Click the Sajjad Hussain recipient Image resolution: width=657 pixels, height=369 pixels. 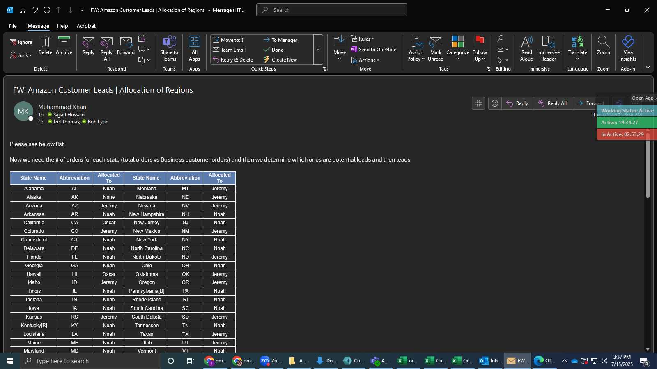click(69, 115)
